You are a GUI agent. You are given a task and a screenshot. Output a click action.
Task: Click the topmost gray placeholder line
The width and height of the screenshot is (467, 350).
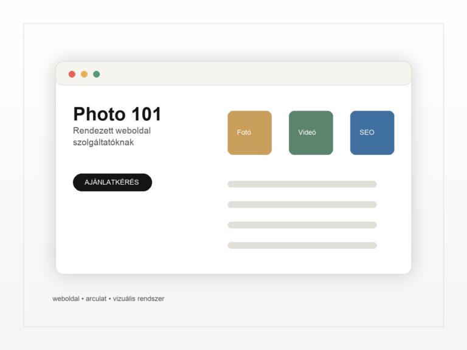(302, 184)
